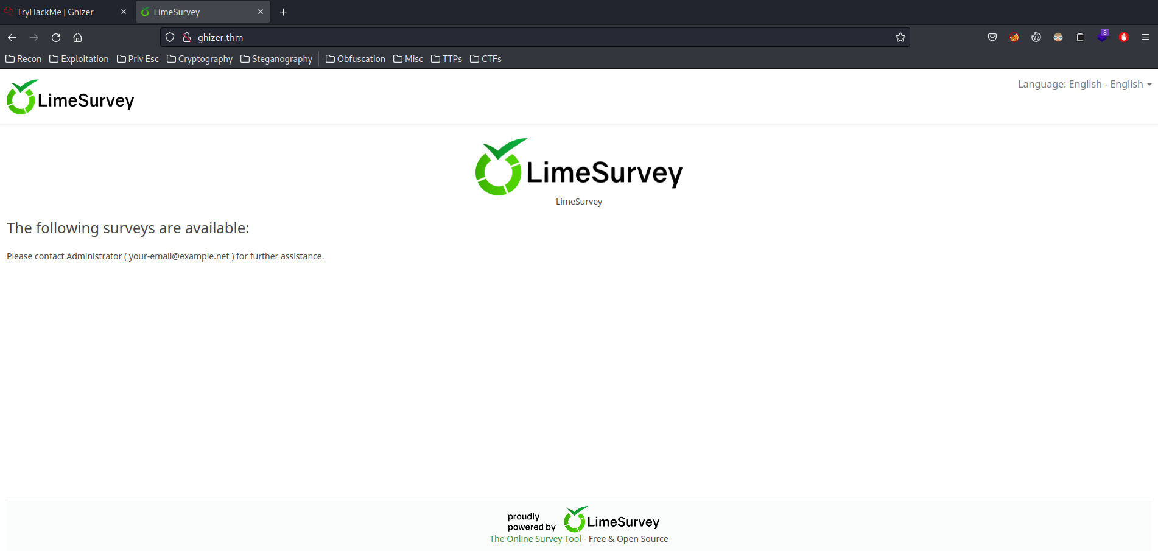Open the Cryptography bookmarks folder

[200, 59]
